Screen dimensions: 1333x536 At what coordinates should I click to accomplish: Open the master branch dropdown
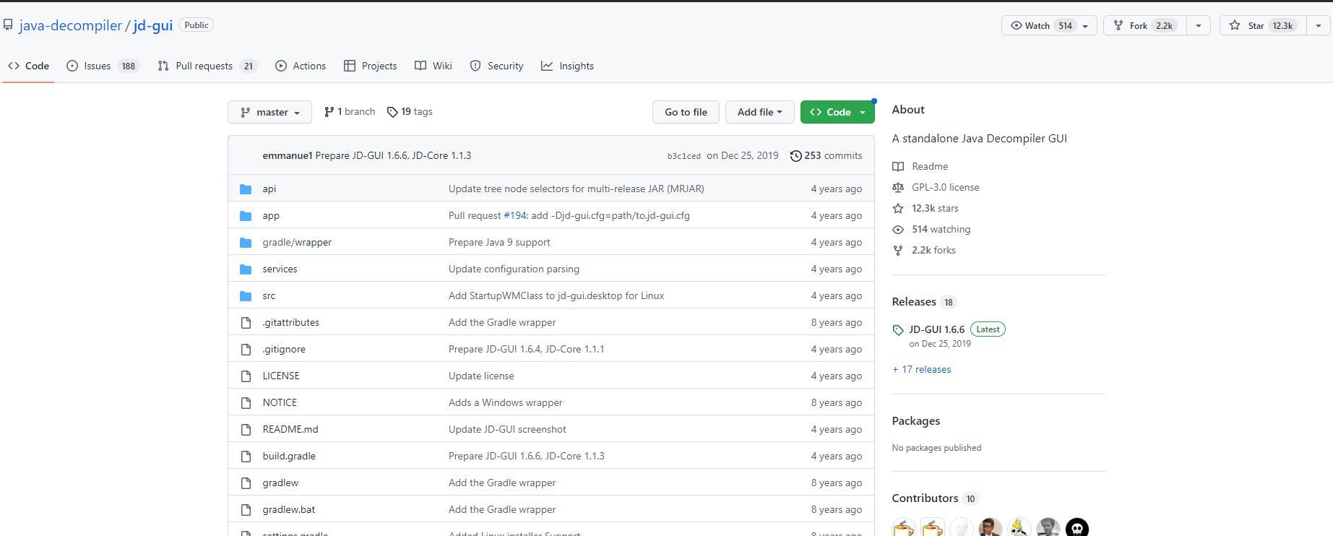[269, 112]
